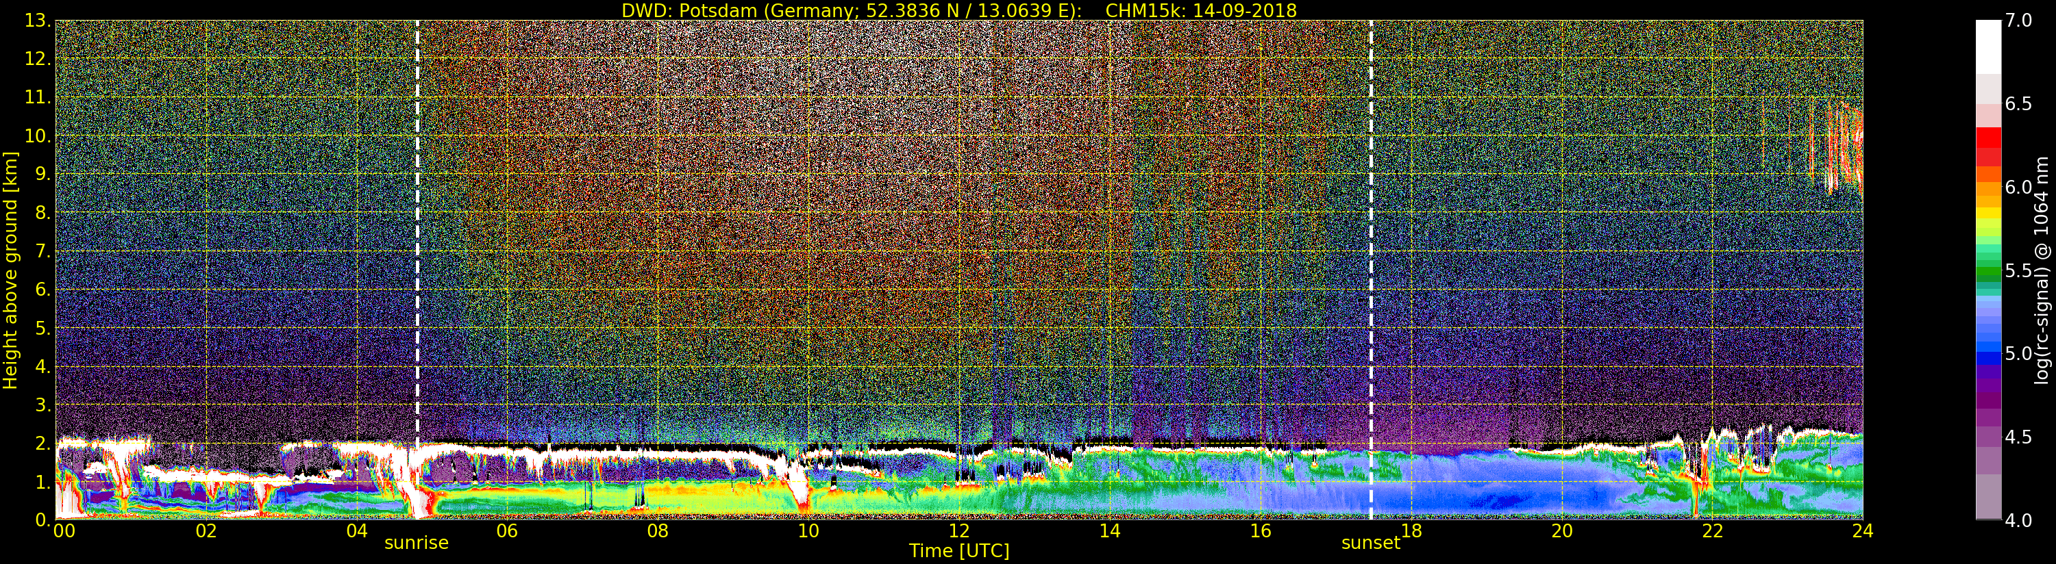Click the '1.' height tick label
Image resolution: width=2056 pixels, height=564 pixels.
(x=43, y=482)
